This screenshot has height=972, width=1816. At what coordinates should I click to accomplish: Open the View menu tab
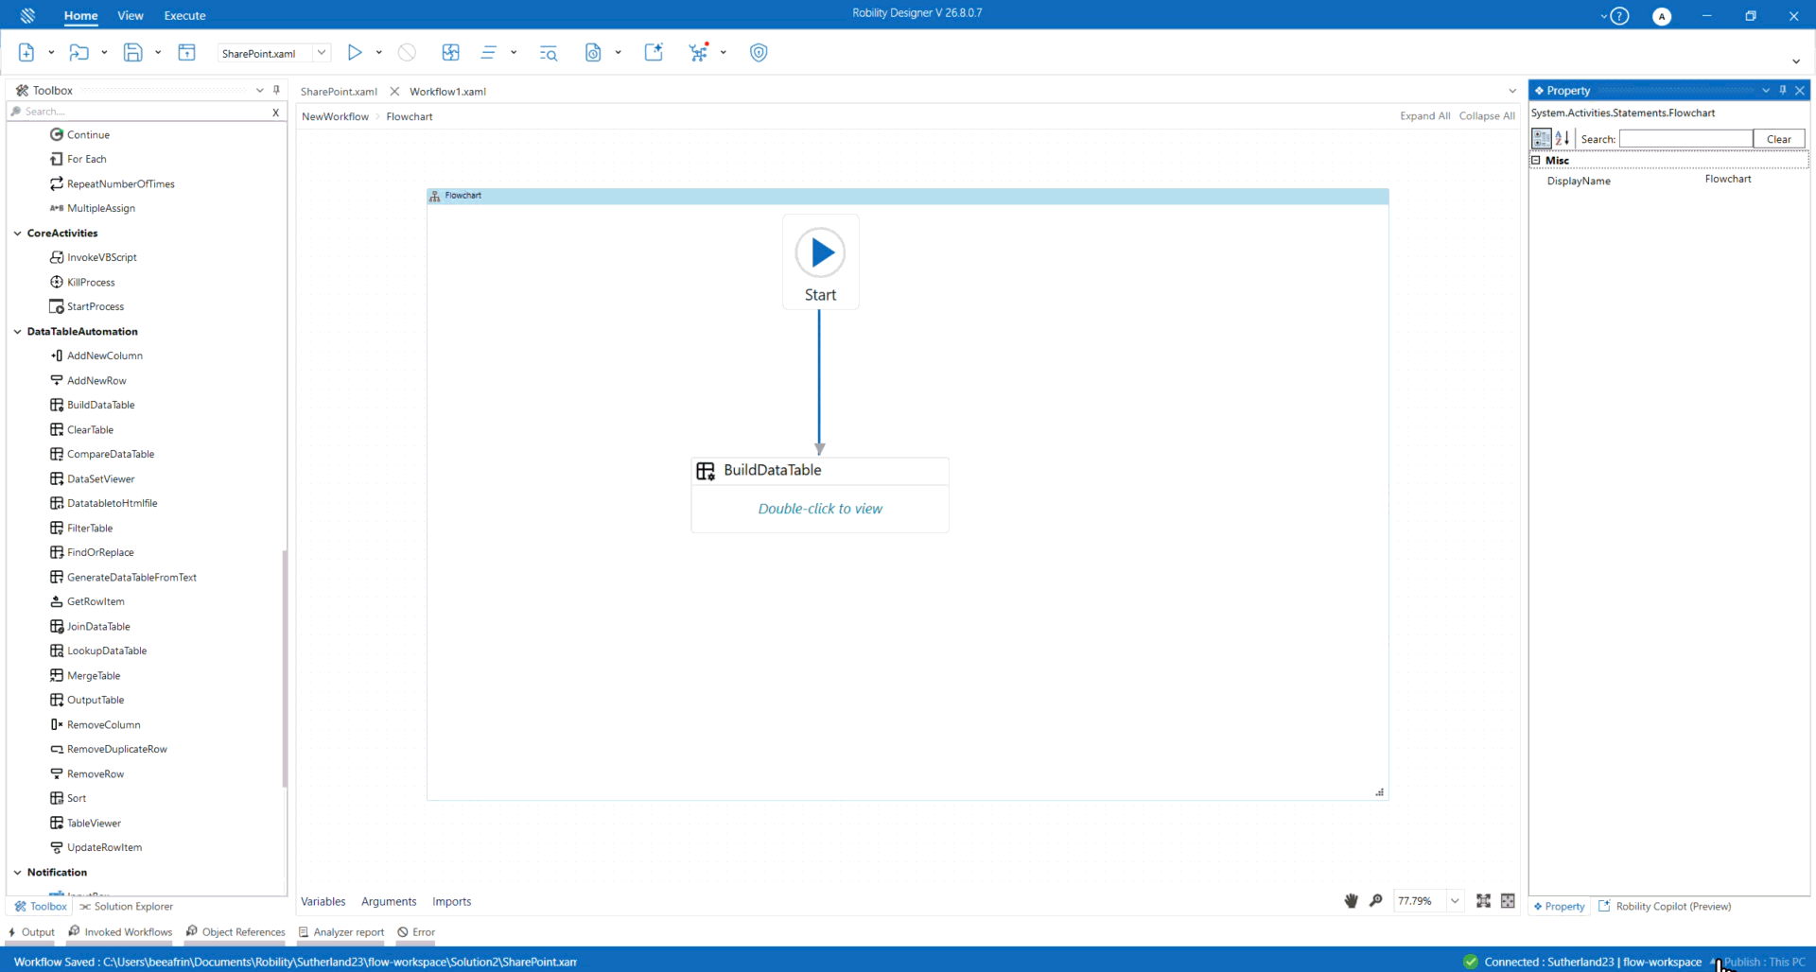pos(131,15)
